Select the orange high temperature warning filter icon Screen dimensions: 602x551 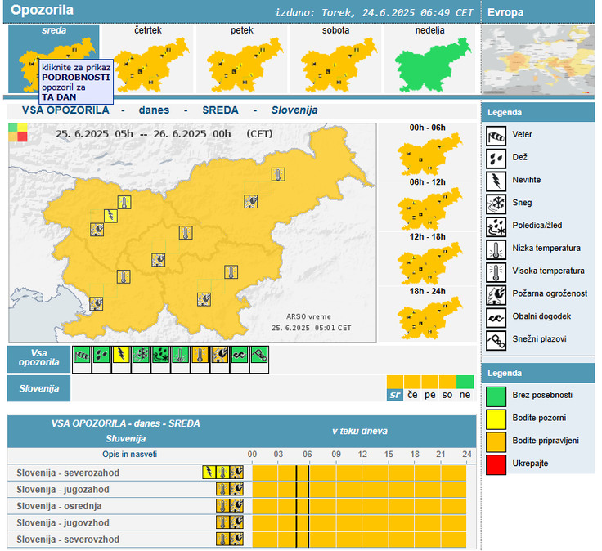click(x=200, y=355)
